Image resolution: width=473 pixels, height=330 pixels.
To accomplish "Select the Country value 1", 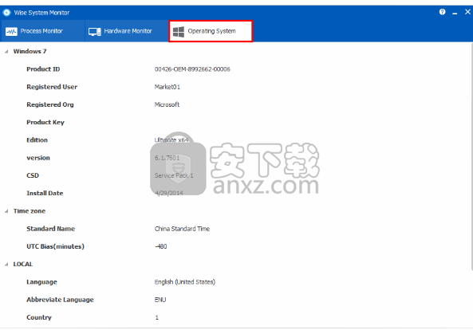I will point(156,317).
